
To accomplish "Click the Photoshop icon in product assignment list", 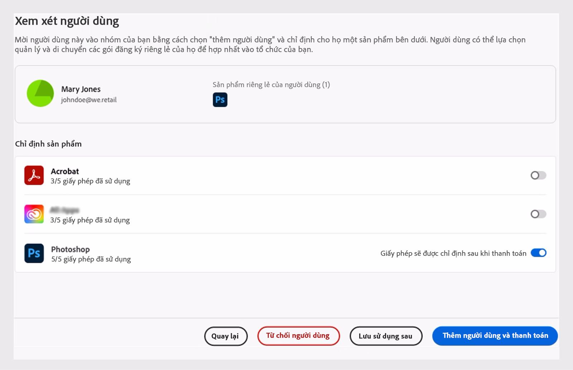I will point(34,253).
